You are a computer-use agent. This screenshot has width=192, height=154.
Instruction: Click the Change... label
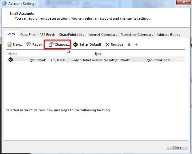point(62,44)
